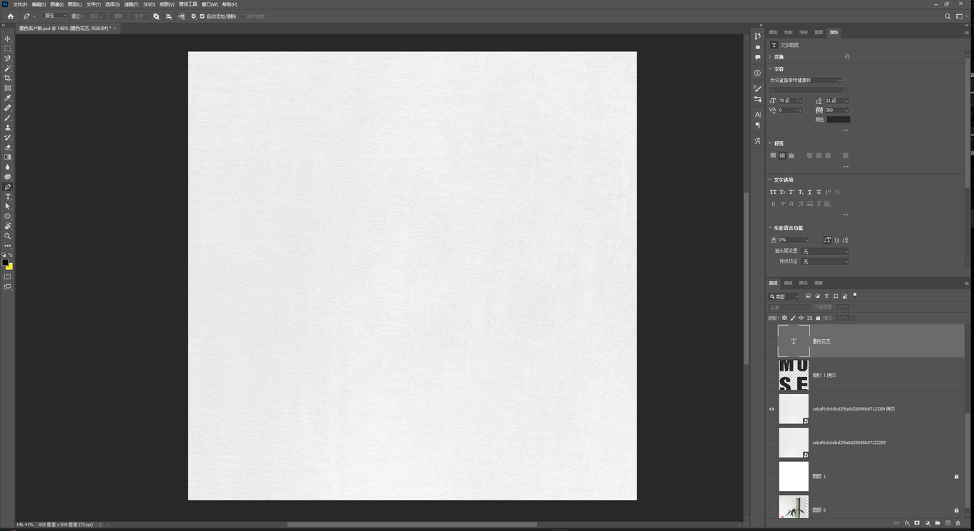Show the 矩形 1 拷贝 layer
This screenshot has width=974, height=531.
pyautogui.click(x=771, y=375)
